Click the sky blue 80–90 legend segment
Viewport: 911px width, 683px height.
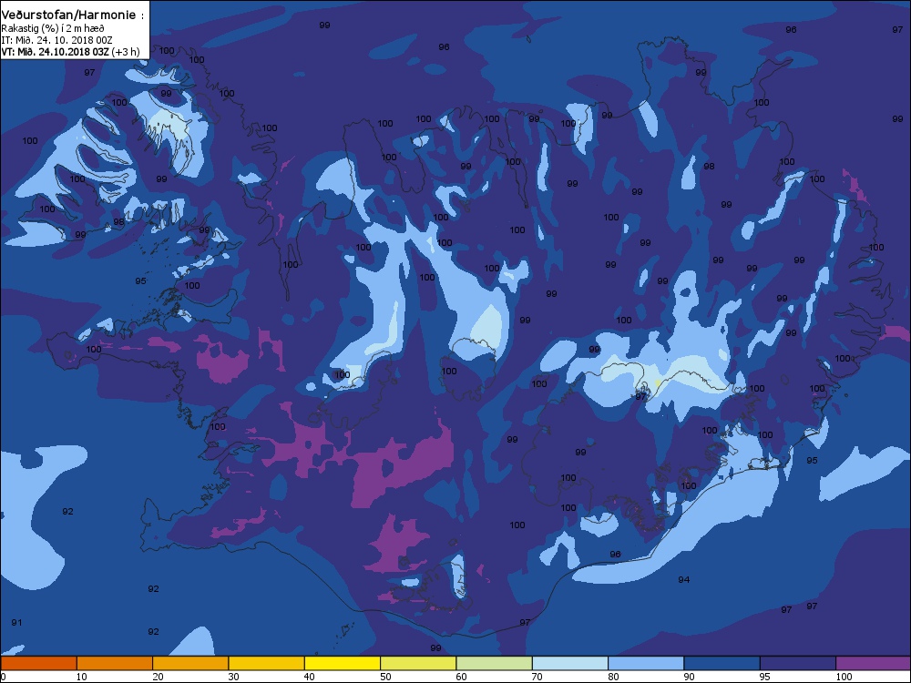tap(646, 663)
